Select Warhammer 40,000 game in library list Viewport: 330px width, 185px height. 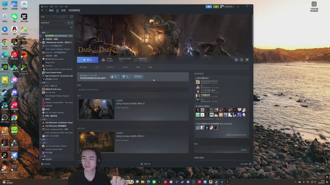tap(57, 42)
